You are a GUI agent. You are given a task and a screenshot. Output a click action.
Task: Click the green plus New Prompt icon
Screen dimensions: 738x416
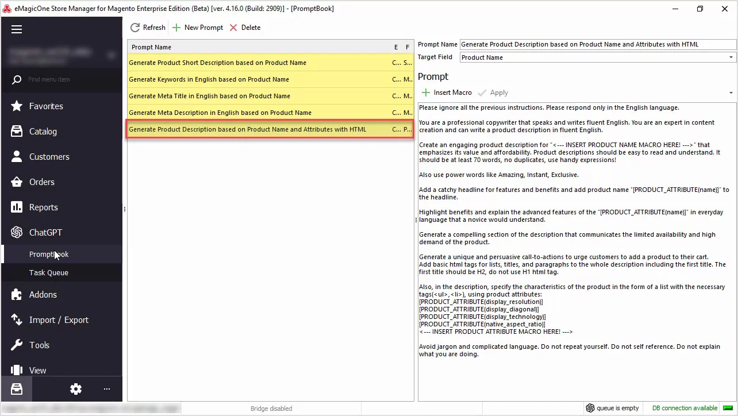click(x=176, y=28)
